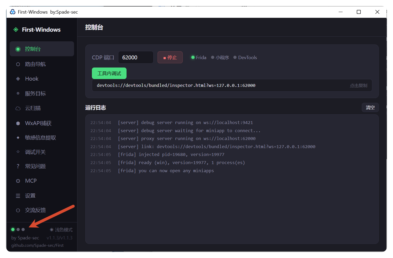Click the 服务目标 target icon
The height and width of the screenshot is (258, 393).
click(18, 93)
